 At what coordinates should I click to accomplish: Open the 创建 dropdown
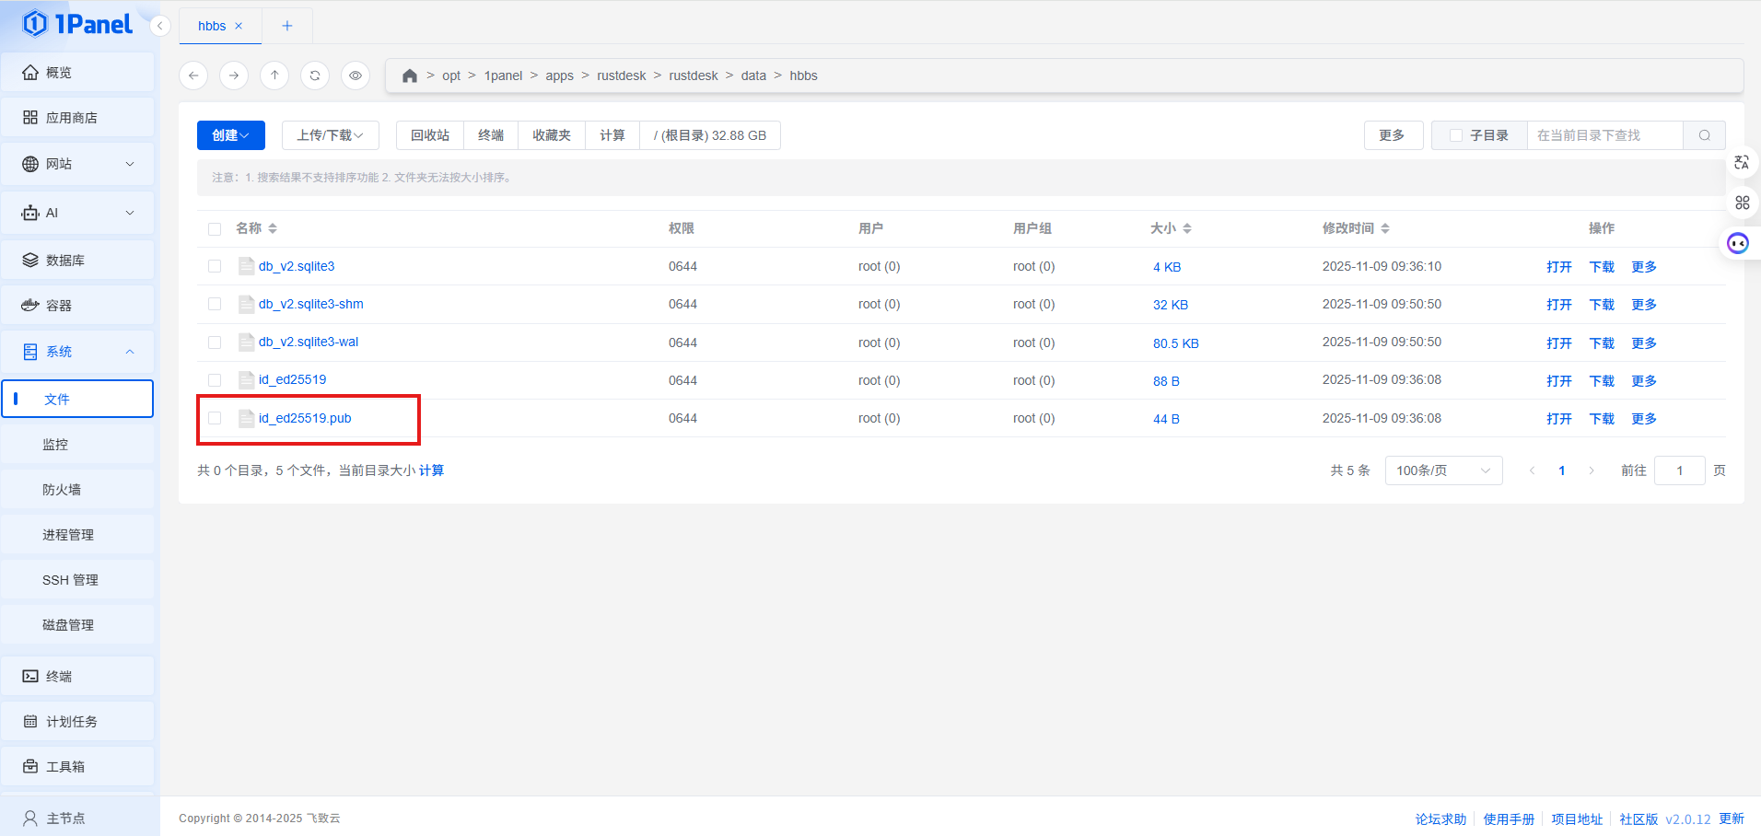click(x=230, y=135)
